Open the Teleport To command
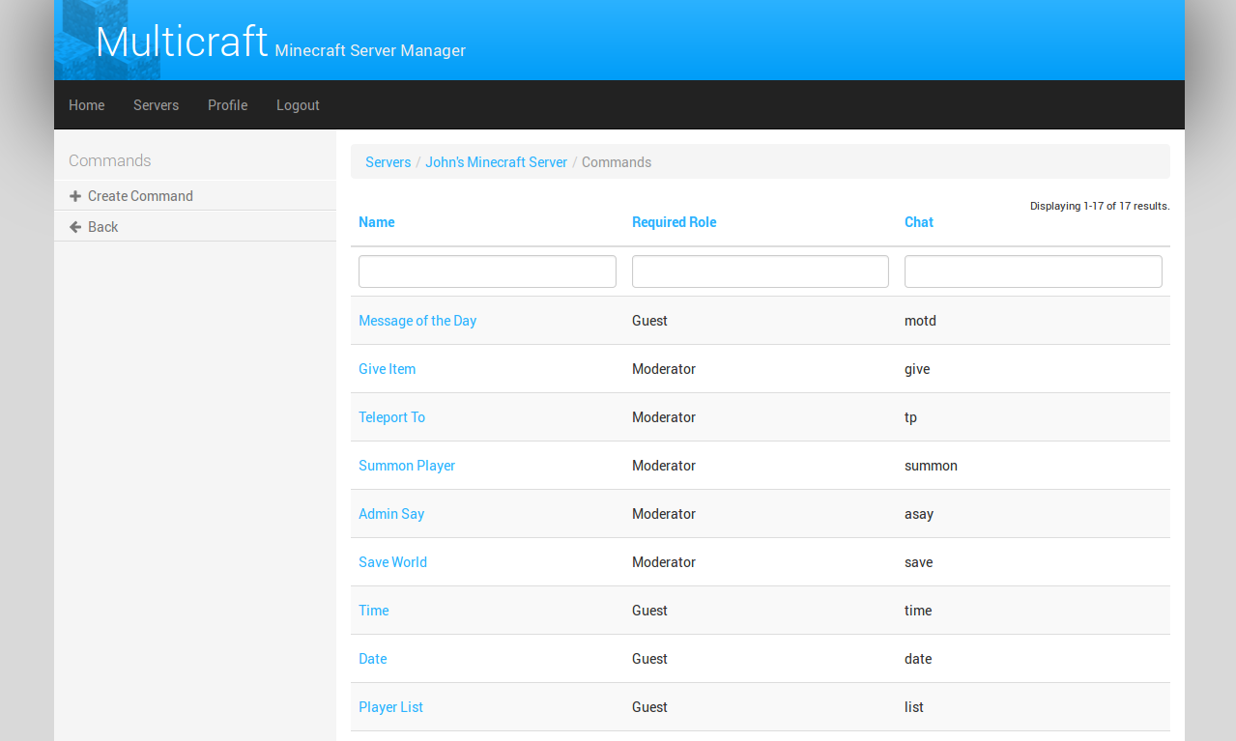 392,417
